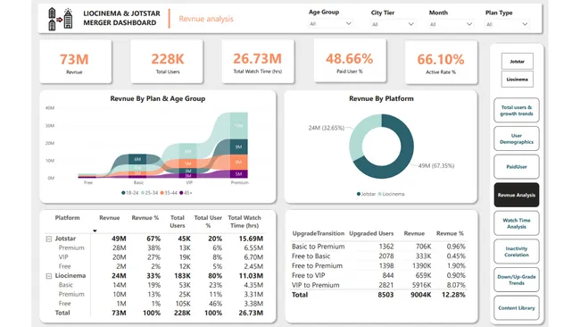Screen dimensions: 580x327
Task: Select the Basic to Premium row
Action: click(378, 247)
